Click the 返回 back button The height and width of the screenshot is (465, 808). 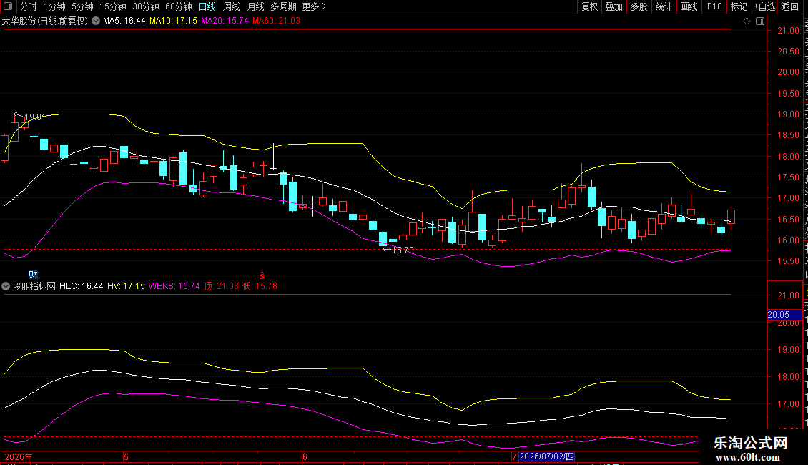tap(790, 6)
